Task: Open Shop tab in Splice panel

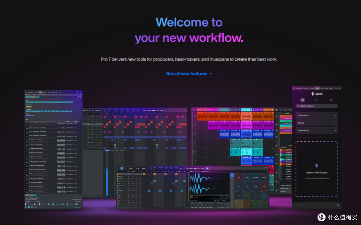Action: (331, 88)
